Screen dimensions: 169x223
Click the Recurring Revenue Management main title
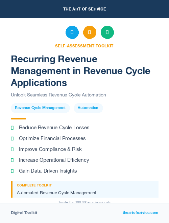click(x=80, y=71)
